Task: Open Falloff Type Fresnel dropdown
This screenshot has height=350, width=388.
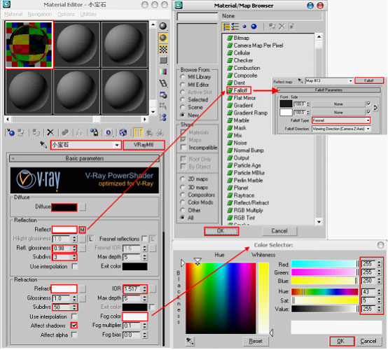Action: click(368, 120)
